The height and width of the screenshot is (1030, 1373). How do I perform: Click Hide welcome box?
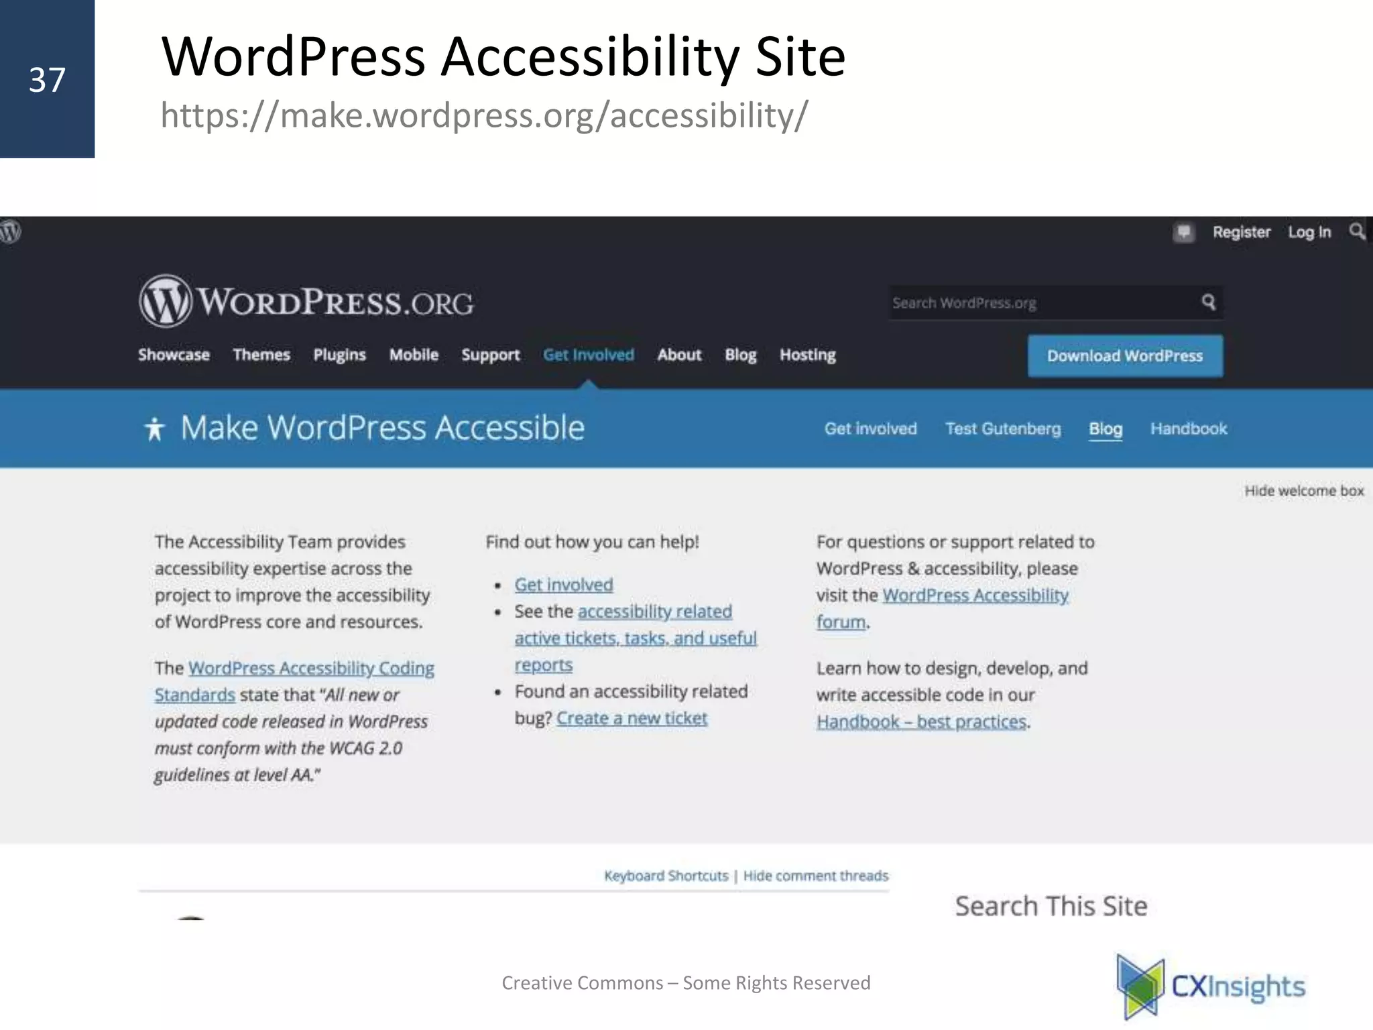pyautogui.click(x=1304, y=491)
